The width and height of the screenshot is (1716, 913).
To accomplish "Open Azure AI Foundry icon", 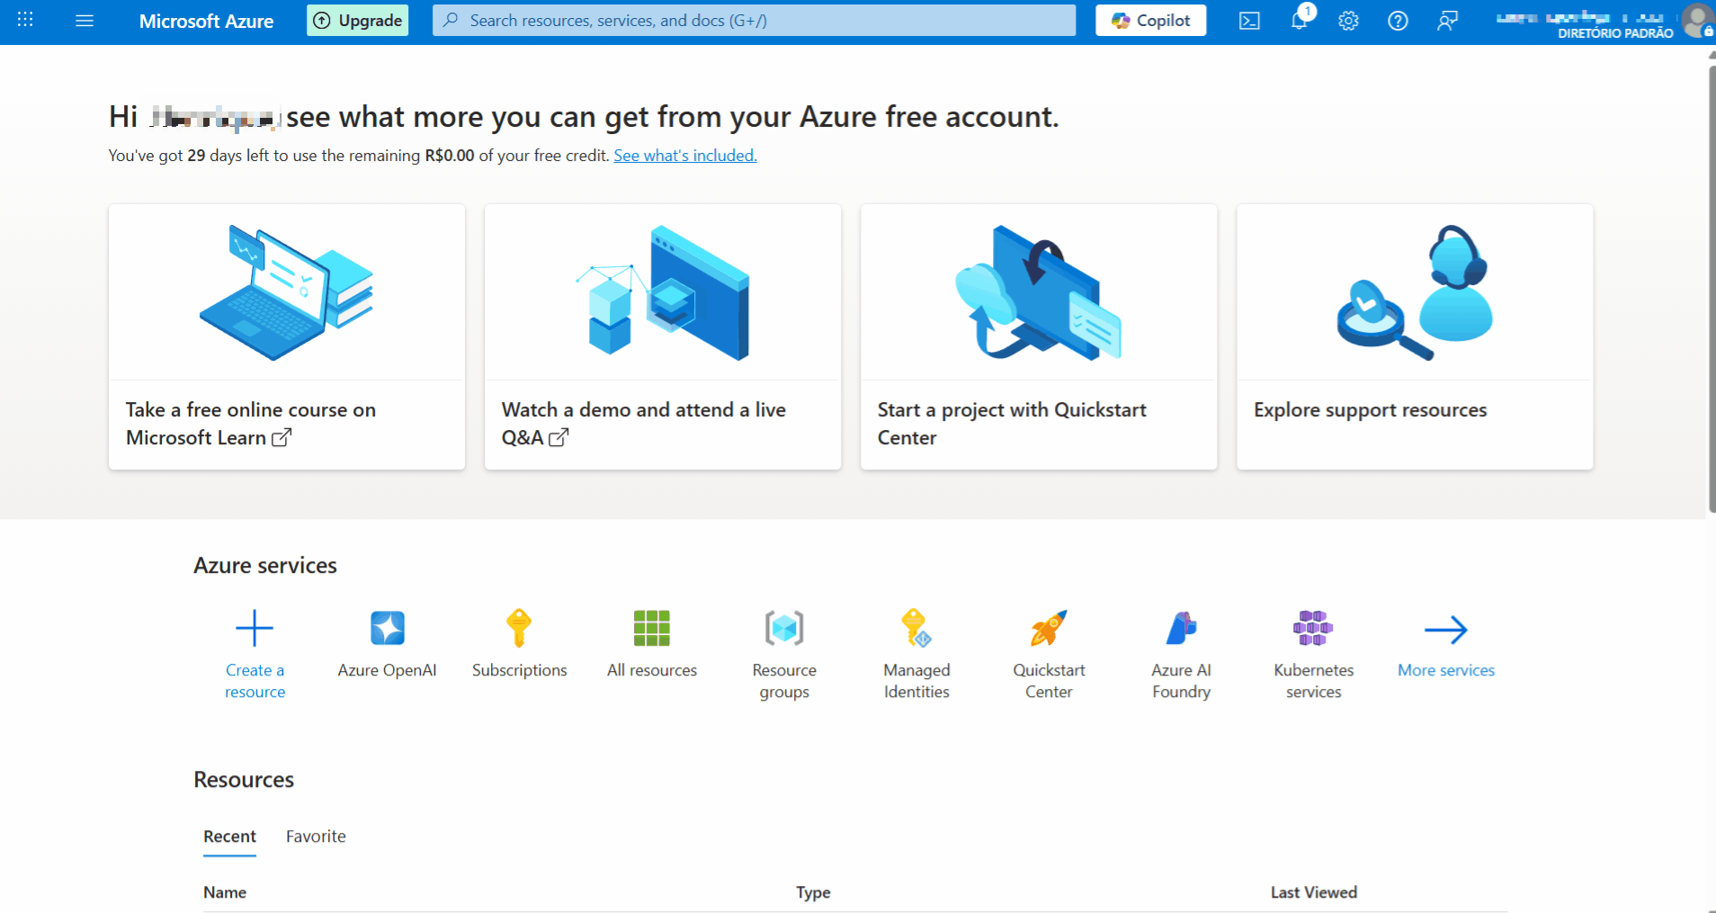I will 1181,629.
